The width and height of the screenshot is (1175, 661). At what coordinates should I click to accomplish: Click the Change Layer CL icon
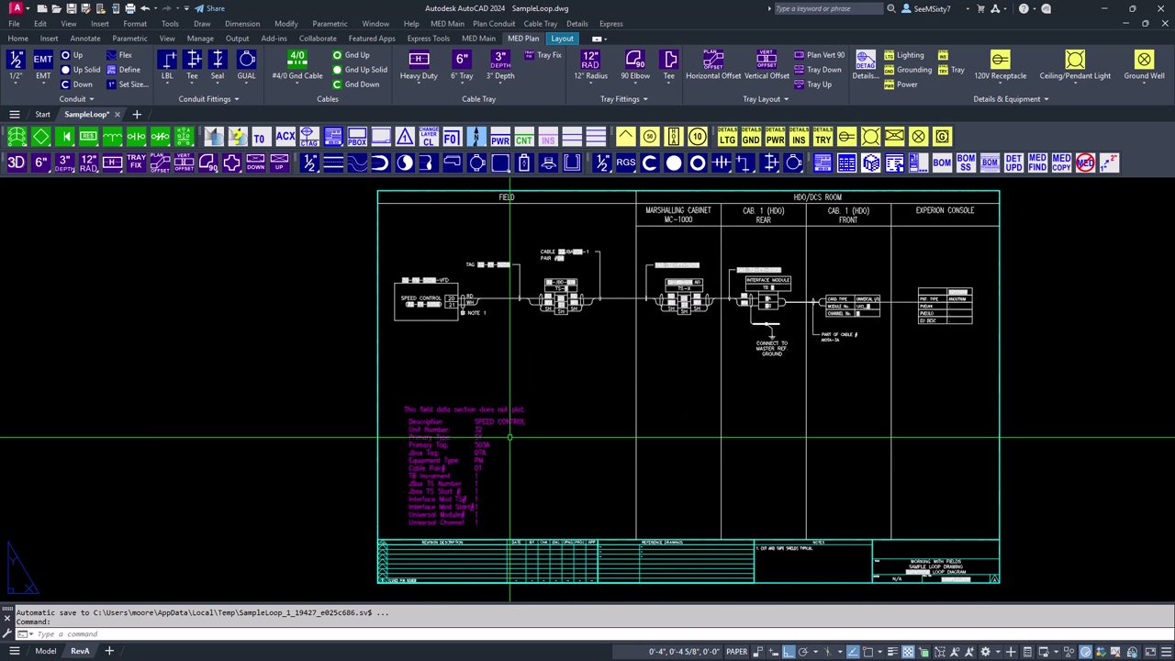coord(429,137)
